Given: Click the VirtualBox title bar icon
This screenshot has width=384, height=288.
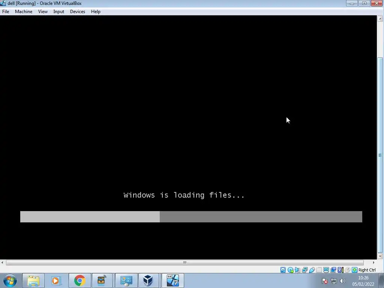Looking at the screenshot, I should pos(3,3).
